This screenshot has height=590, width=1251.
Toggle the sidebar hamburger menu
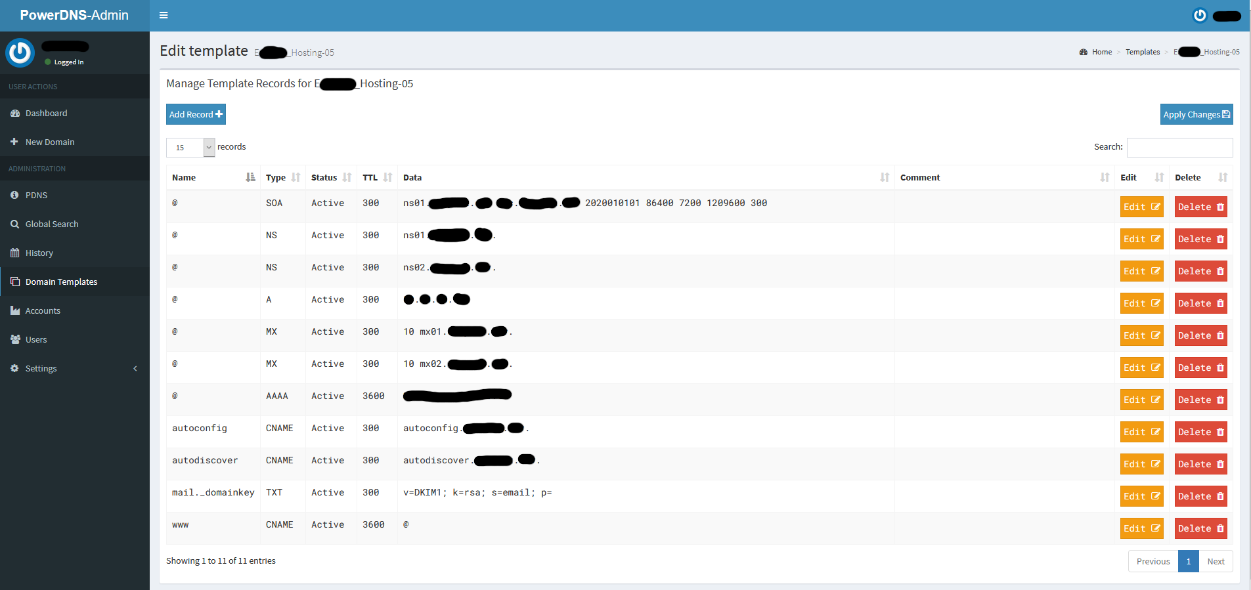pyautogui.click(x=164, y=15)
